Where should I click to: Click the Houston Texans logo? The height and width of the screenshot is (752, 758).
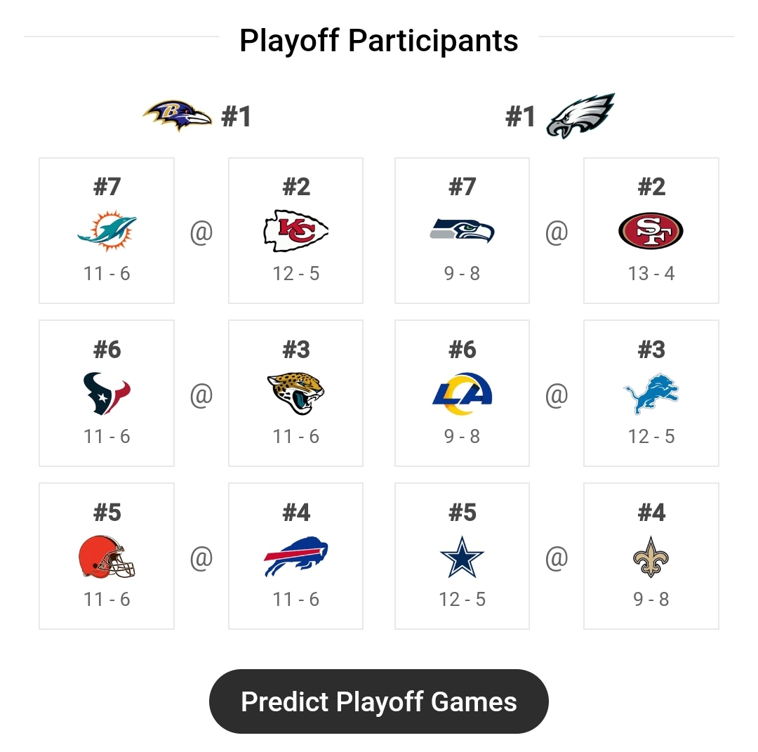106,393
